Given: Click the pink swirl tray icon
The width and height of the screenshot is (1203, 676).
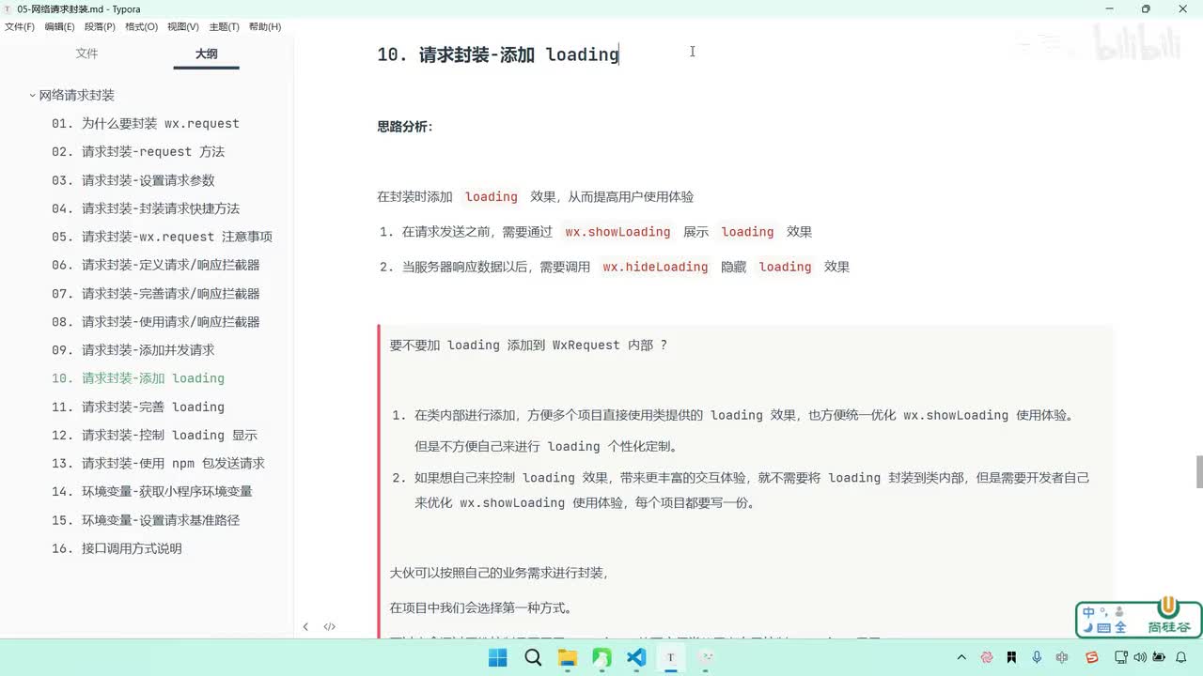Looking at the screenshot, I should click(987, 657).
